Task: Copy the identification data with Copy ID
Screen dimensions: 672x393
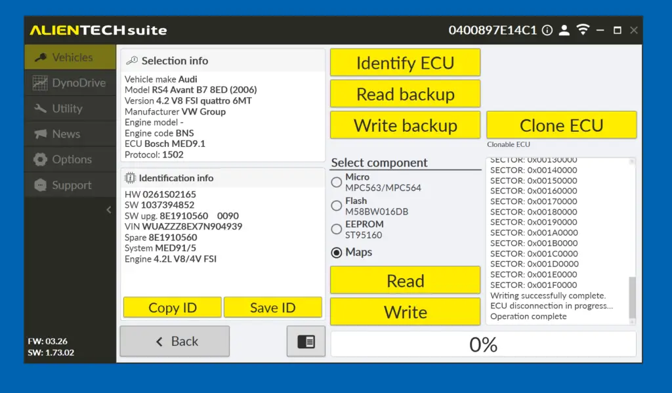Action: 173,307
